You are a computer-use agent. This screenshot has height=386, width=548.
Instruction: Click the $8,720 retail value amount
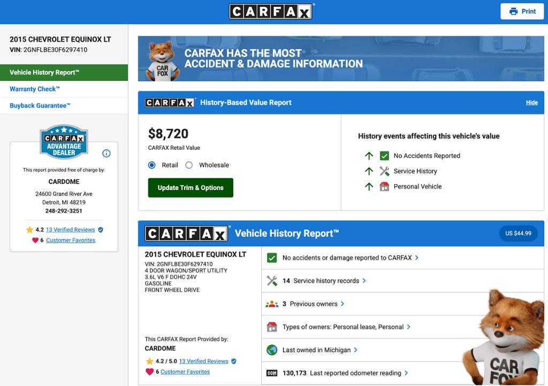point(168,133)
